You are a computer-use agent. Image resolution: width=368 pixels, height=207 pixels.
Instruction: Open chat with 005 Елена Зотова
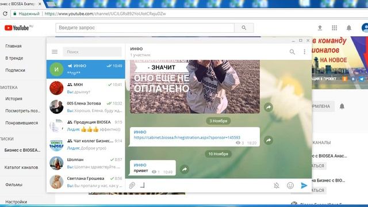(86, 107)
